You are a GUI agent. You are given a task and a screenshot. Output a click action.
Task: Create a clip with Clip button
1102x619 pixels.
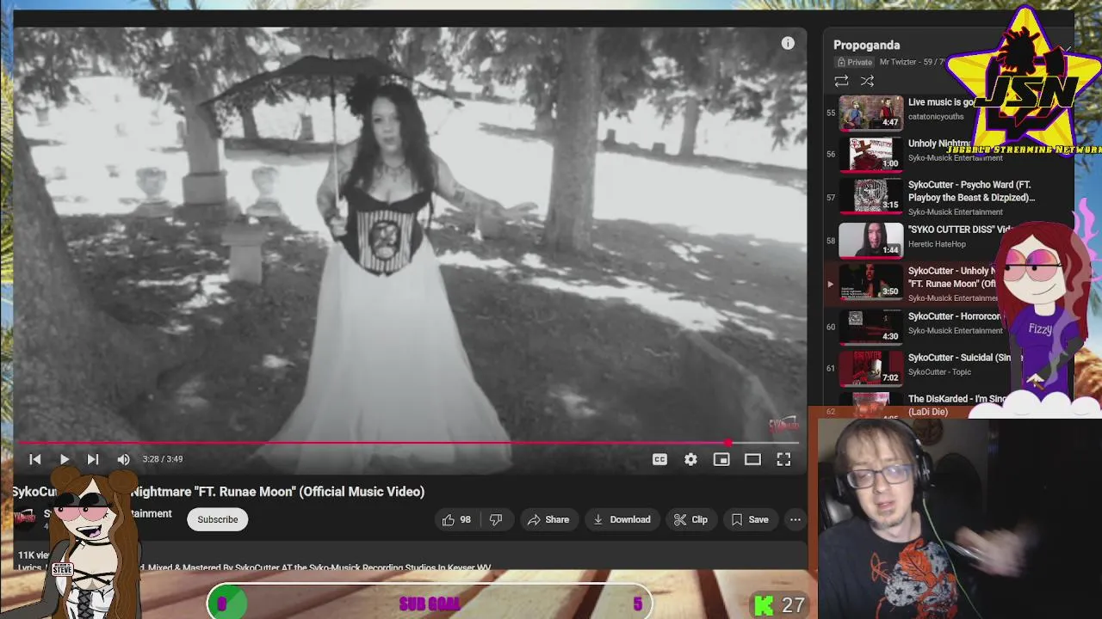point(691,519)
